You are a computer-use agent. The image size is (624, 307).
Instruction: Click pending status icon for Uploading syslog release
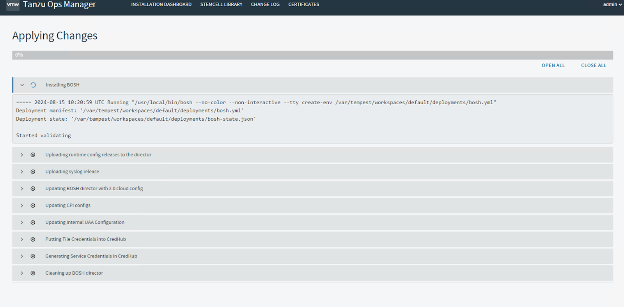click(33, 172)
